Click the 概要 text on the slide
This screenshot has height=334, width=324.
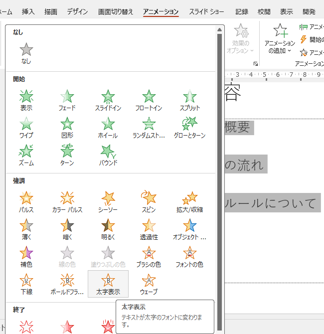point(237,127)
